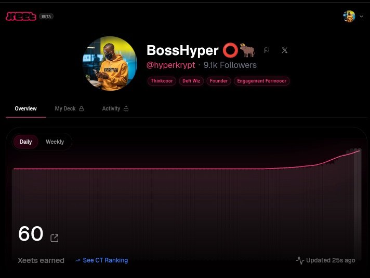Click the Engagement Farmooor tag
The width and height of the screenshot is (370, 278).
coord(262,81)
